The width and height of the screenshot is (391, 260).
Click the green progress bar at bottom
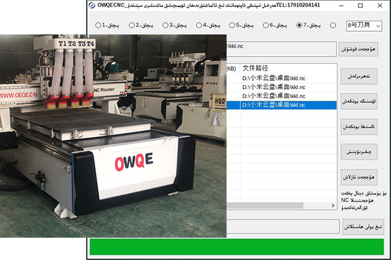coord(237,247)
